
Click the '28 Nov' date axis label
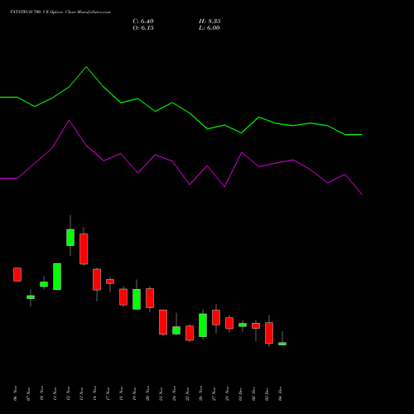tap(227, 393)
